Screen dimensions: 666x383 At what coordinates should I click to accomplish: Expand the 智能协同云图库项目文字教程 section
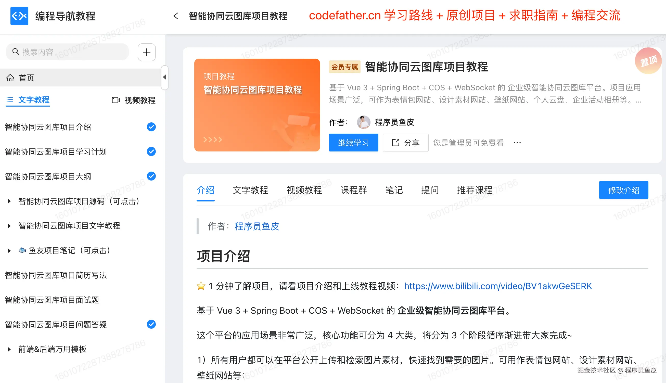point(9,226)
